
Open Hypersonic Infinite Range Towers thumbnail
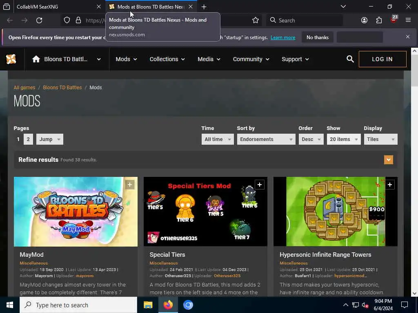tap(336, 212)
